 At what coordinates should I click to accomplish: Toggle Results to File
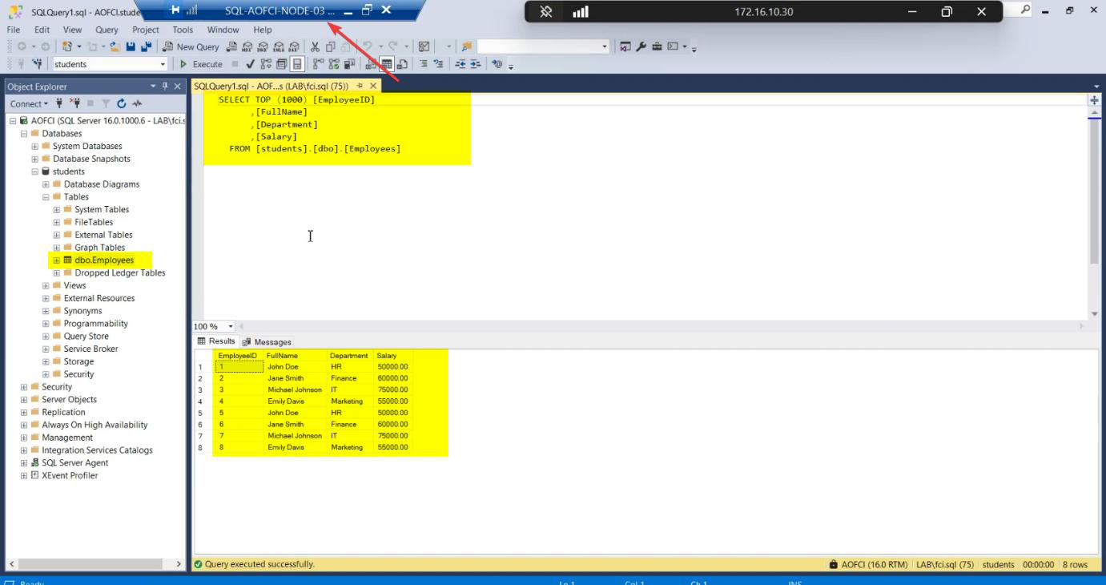(x=402, y=64)
